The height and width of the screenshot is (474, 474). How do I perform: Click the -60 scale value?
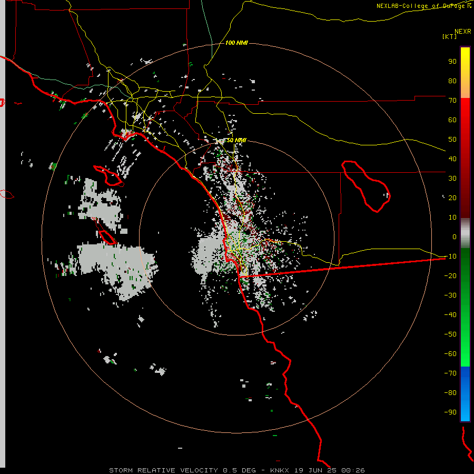450,354
